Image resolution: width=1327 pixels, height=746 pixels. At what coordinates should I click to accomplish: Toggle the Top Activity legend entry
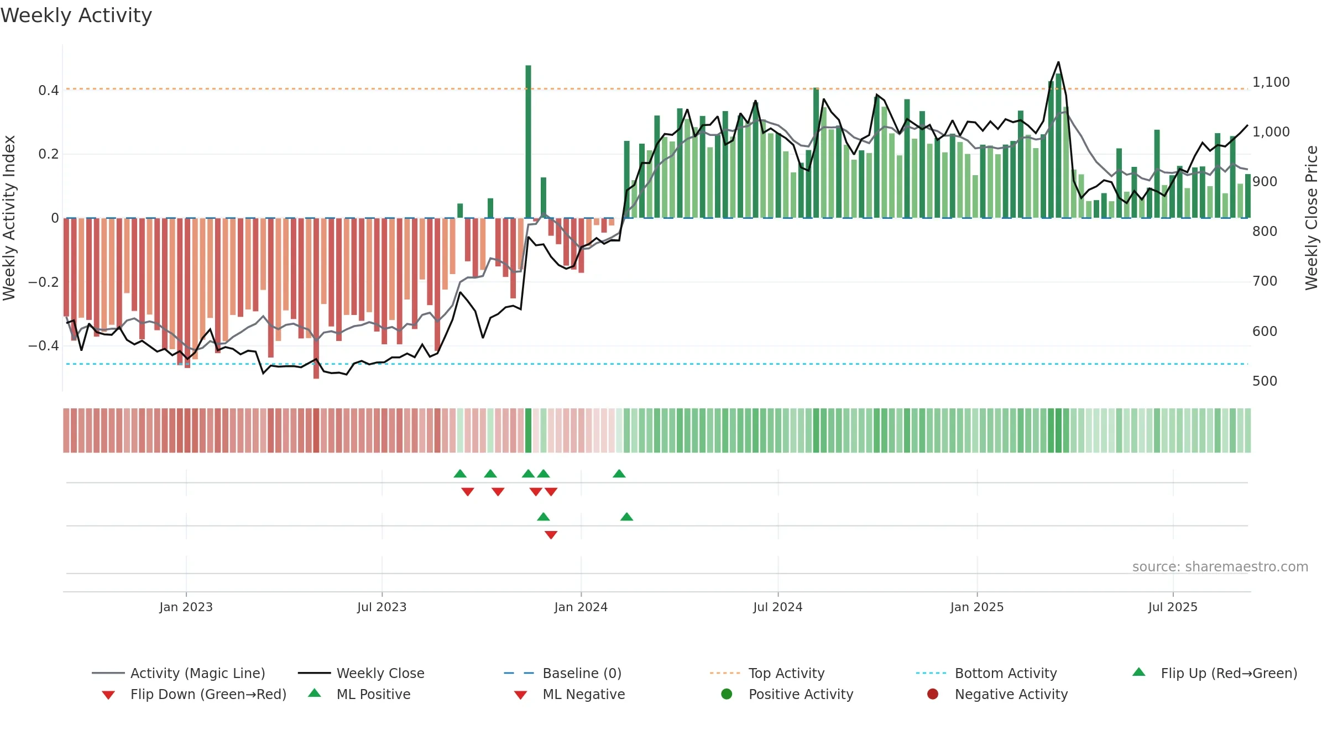point(767,673)
